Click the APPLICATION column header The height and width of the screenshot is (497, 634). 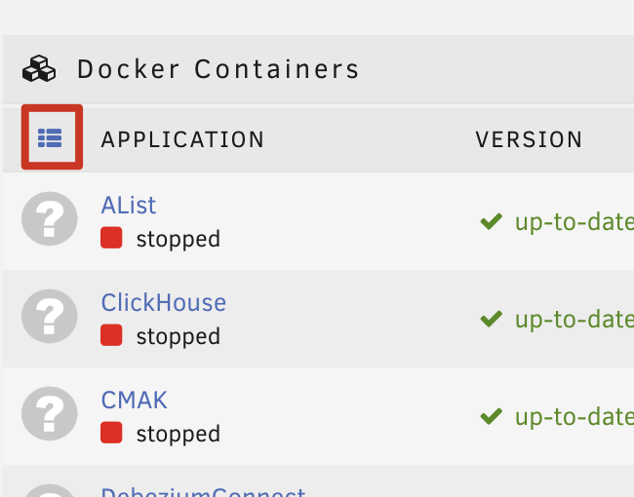(x=182, y=139)
